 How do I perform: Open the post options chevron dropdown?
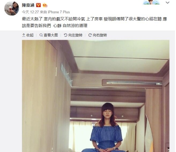pyautogui.click(x=167, y=3)
